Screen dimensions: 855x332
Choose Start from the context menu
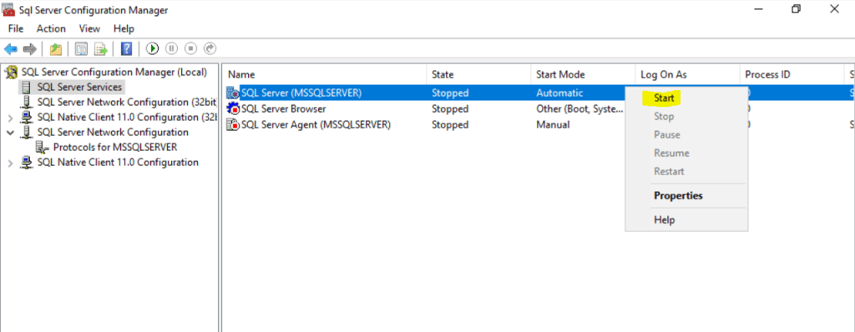[664, 98]
